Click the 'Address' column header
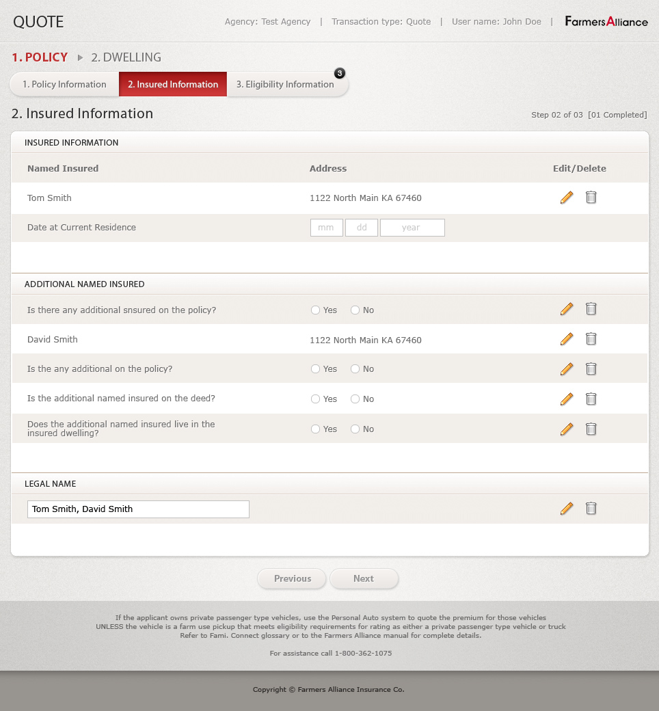The image size is (659, 711). pyautogui.click(x=328, y=169)
